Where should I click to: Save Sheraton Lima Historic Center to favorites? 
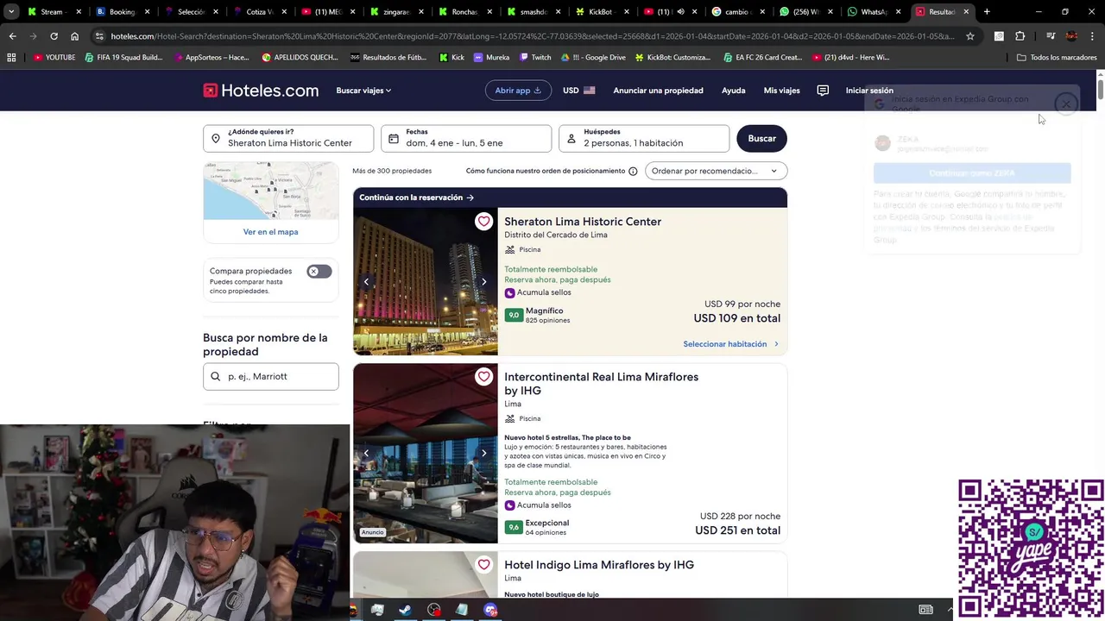pyautogui.click(x=483, y=222)
